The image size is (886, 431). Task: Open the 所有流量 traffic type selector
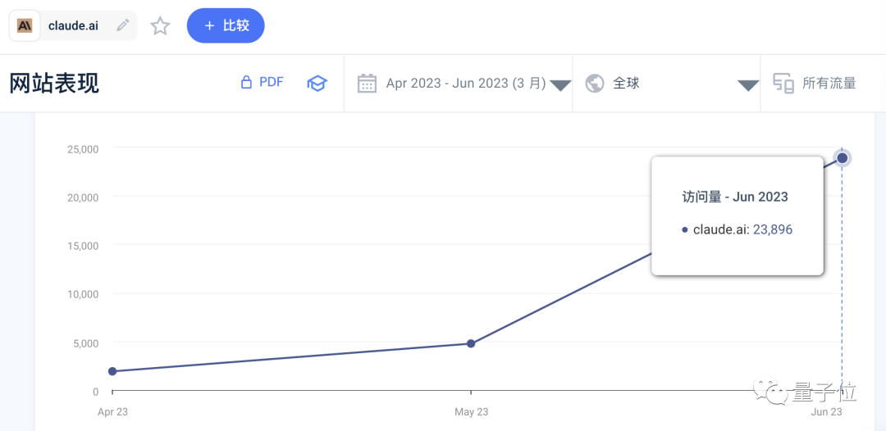pos(829,84)
